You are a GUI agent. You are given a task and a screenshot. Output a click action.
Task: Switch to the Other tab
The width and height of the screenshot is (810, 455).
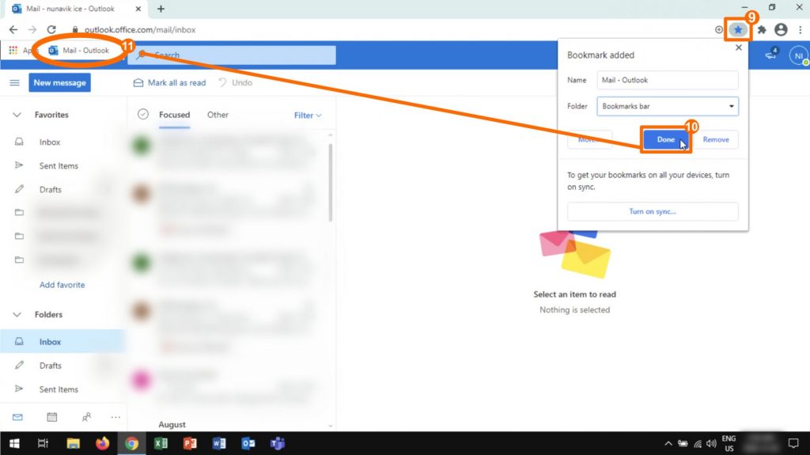pyautogui.click(x=218, y=115)
